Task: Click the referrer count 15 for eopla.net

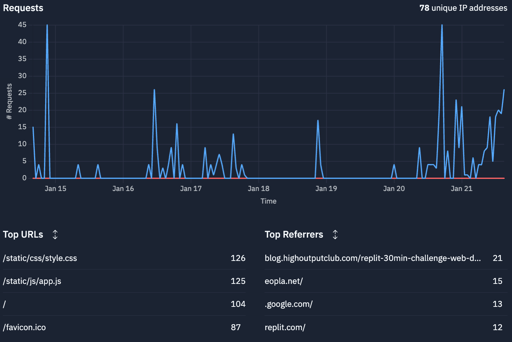Action: [x=498, y=281]
